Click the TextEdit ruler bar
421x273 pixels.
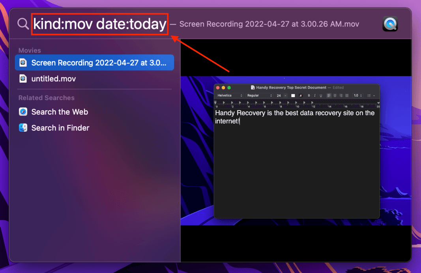pos(297,105)
